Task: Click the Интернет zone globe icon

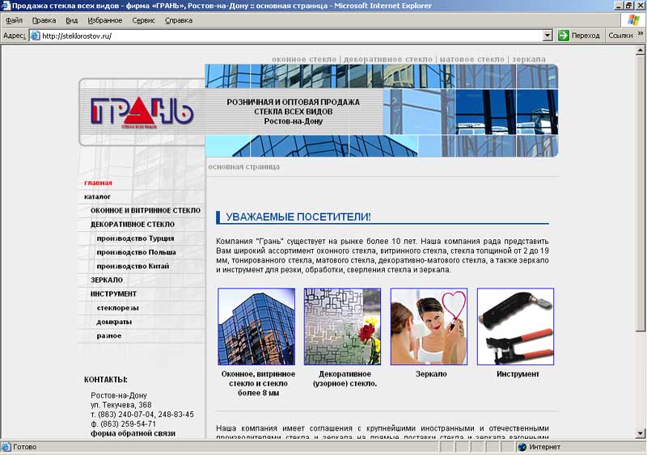Action: (x=522, y=447)
